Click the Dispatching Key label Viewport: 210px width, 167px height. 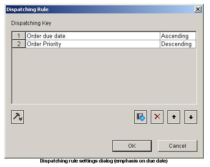(31, 23)
